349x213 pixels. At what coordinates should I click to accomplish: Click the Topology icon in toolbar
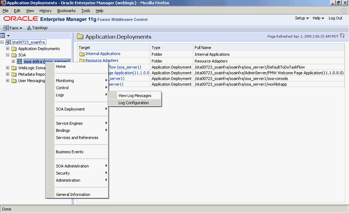[28, 28]
